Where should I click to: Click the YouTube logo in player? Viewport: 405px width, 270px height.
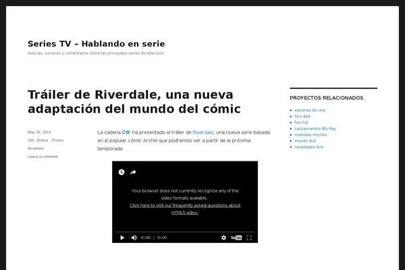[x=236, y=238]
